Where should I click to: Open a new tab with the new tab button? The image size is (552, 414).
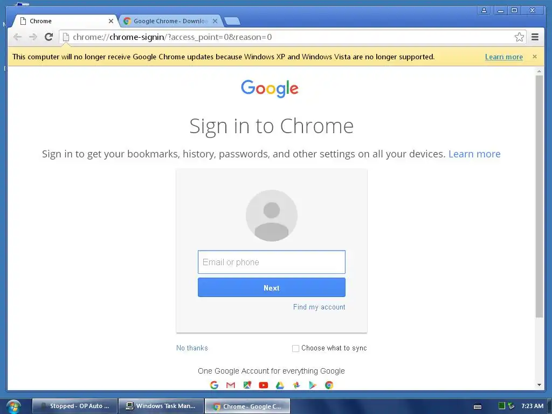click(232, 22)
